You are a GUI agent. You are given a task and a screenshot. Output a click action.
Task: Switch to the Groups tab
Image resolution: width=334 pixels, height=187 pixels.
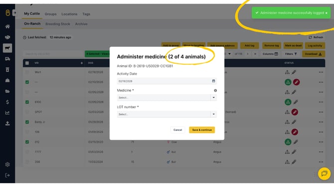point(50,14)
